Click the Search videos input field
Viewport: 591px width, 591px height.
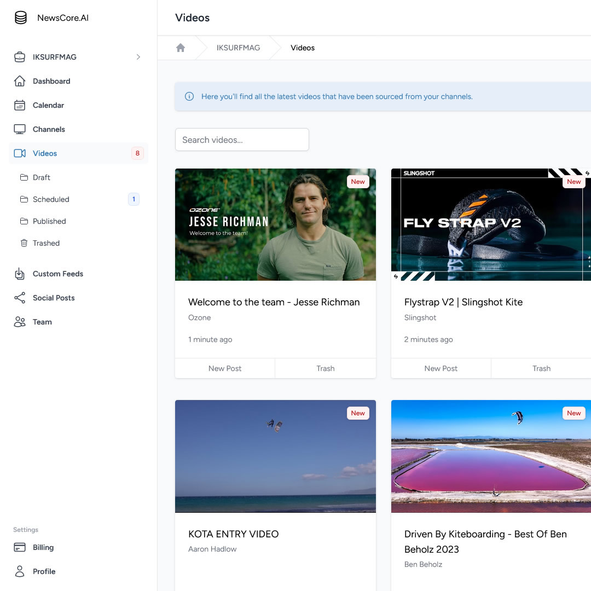pyautogui.click(x=242, y=140)
